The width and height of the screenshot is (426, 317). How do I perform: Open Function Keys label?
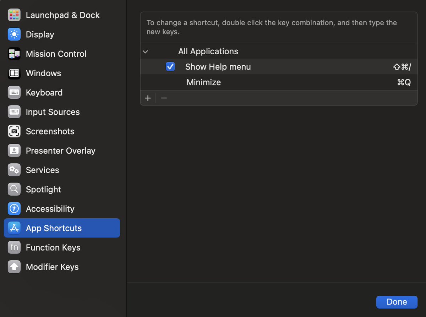(x=53, y=247)
